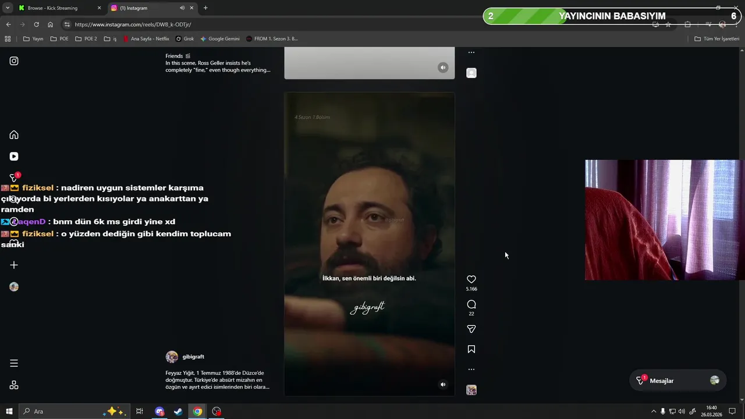
Task: Like the gibigraft reel with heart icon
Action: click(x=471, y=279)
